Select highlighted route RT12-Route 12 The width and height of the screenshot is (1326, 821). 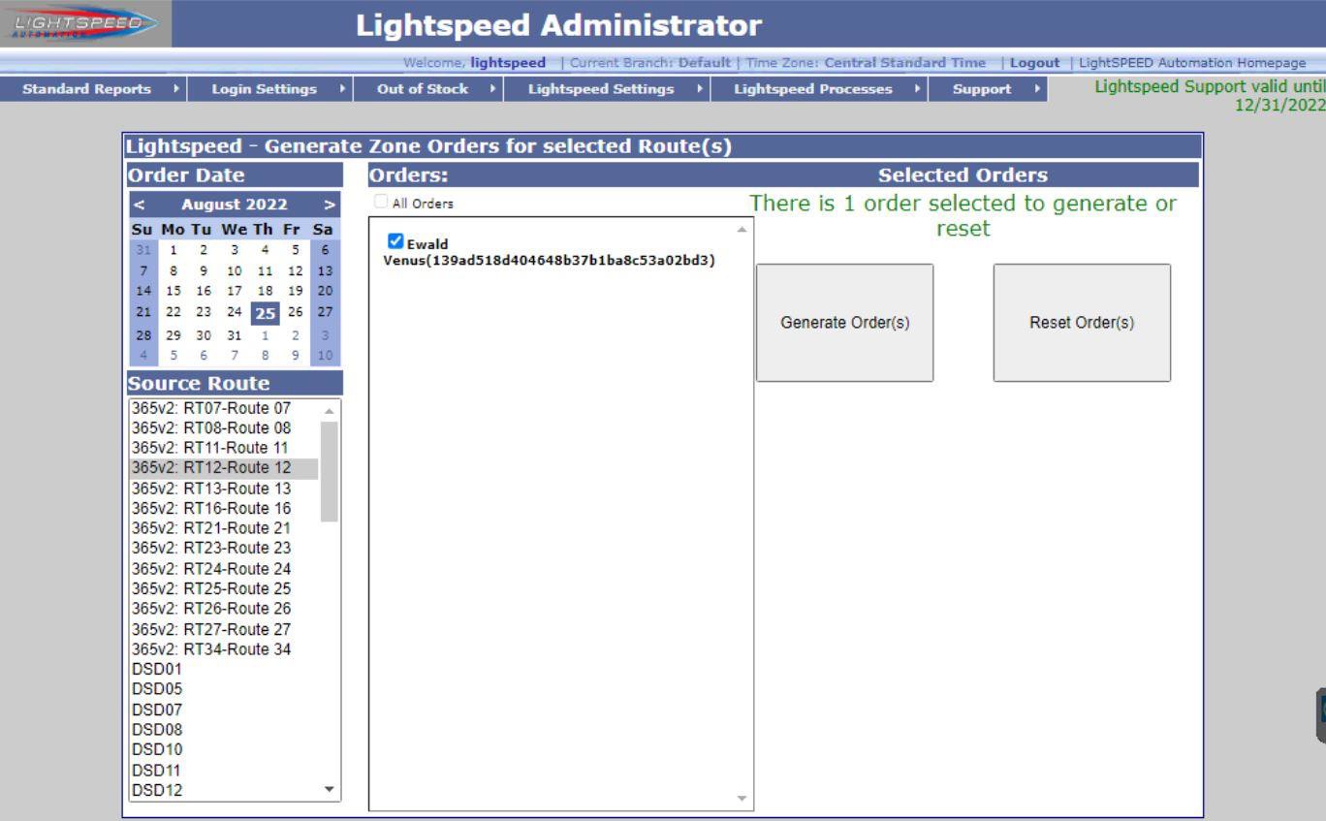click(225, 468)
